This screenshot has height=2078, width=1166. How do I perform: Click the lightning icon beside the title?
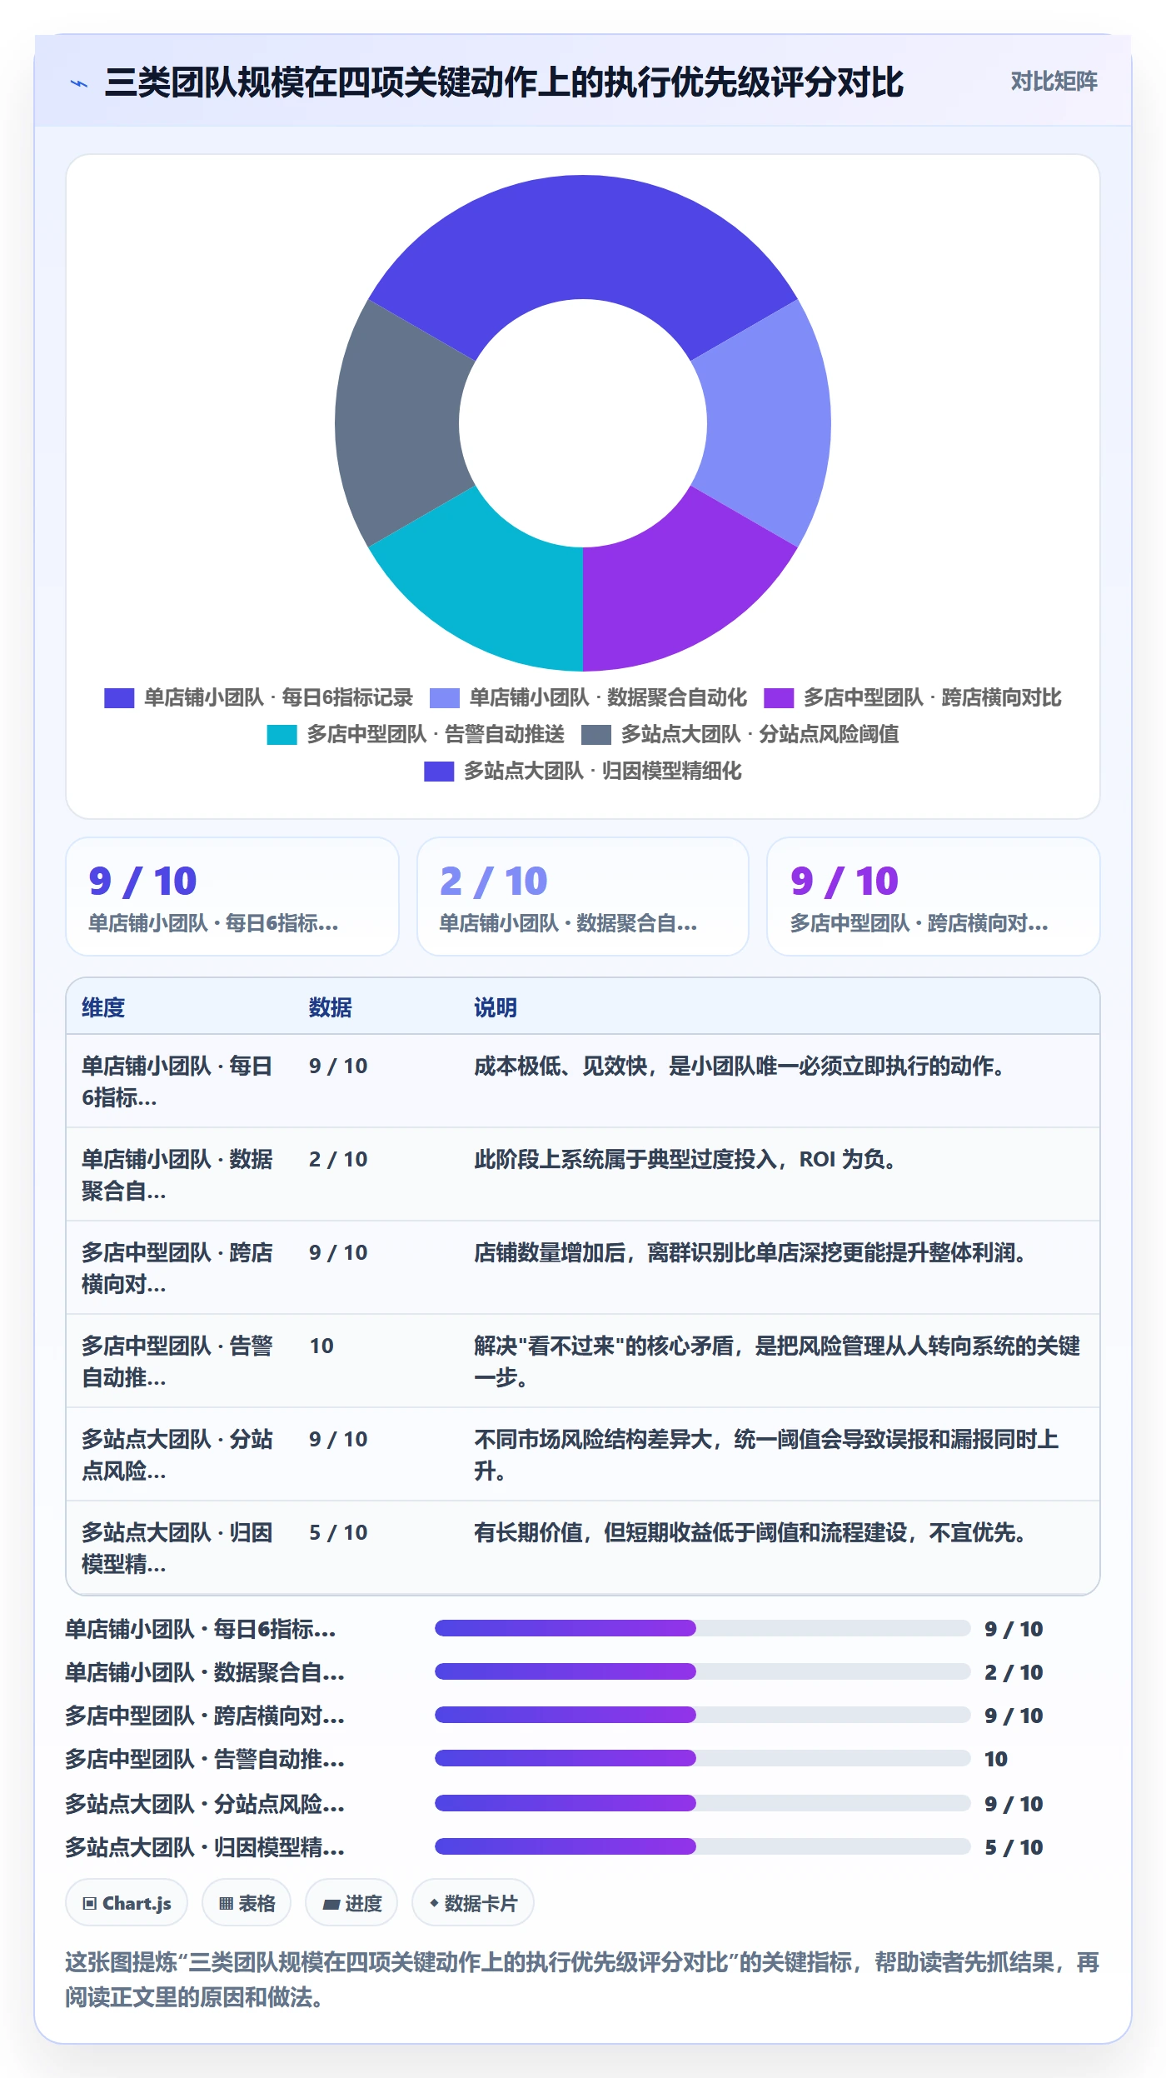[79, 83]
